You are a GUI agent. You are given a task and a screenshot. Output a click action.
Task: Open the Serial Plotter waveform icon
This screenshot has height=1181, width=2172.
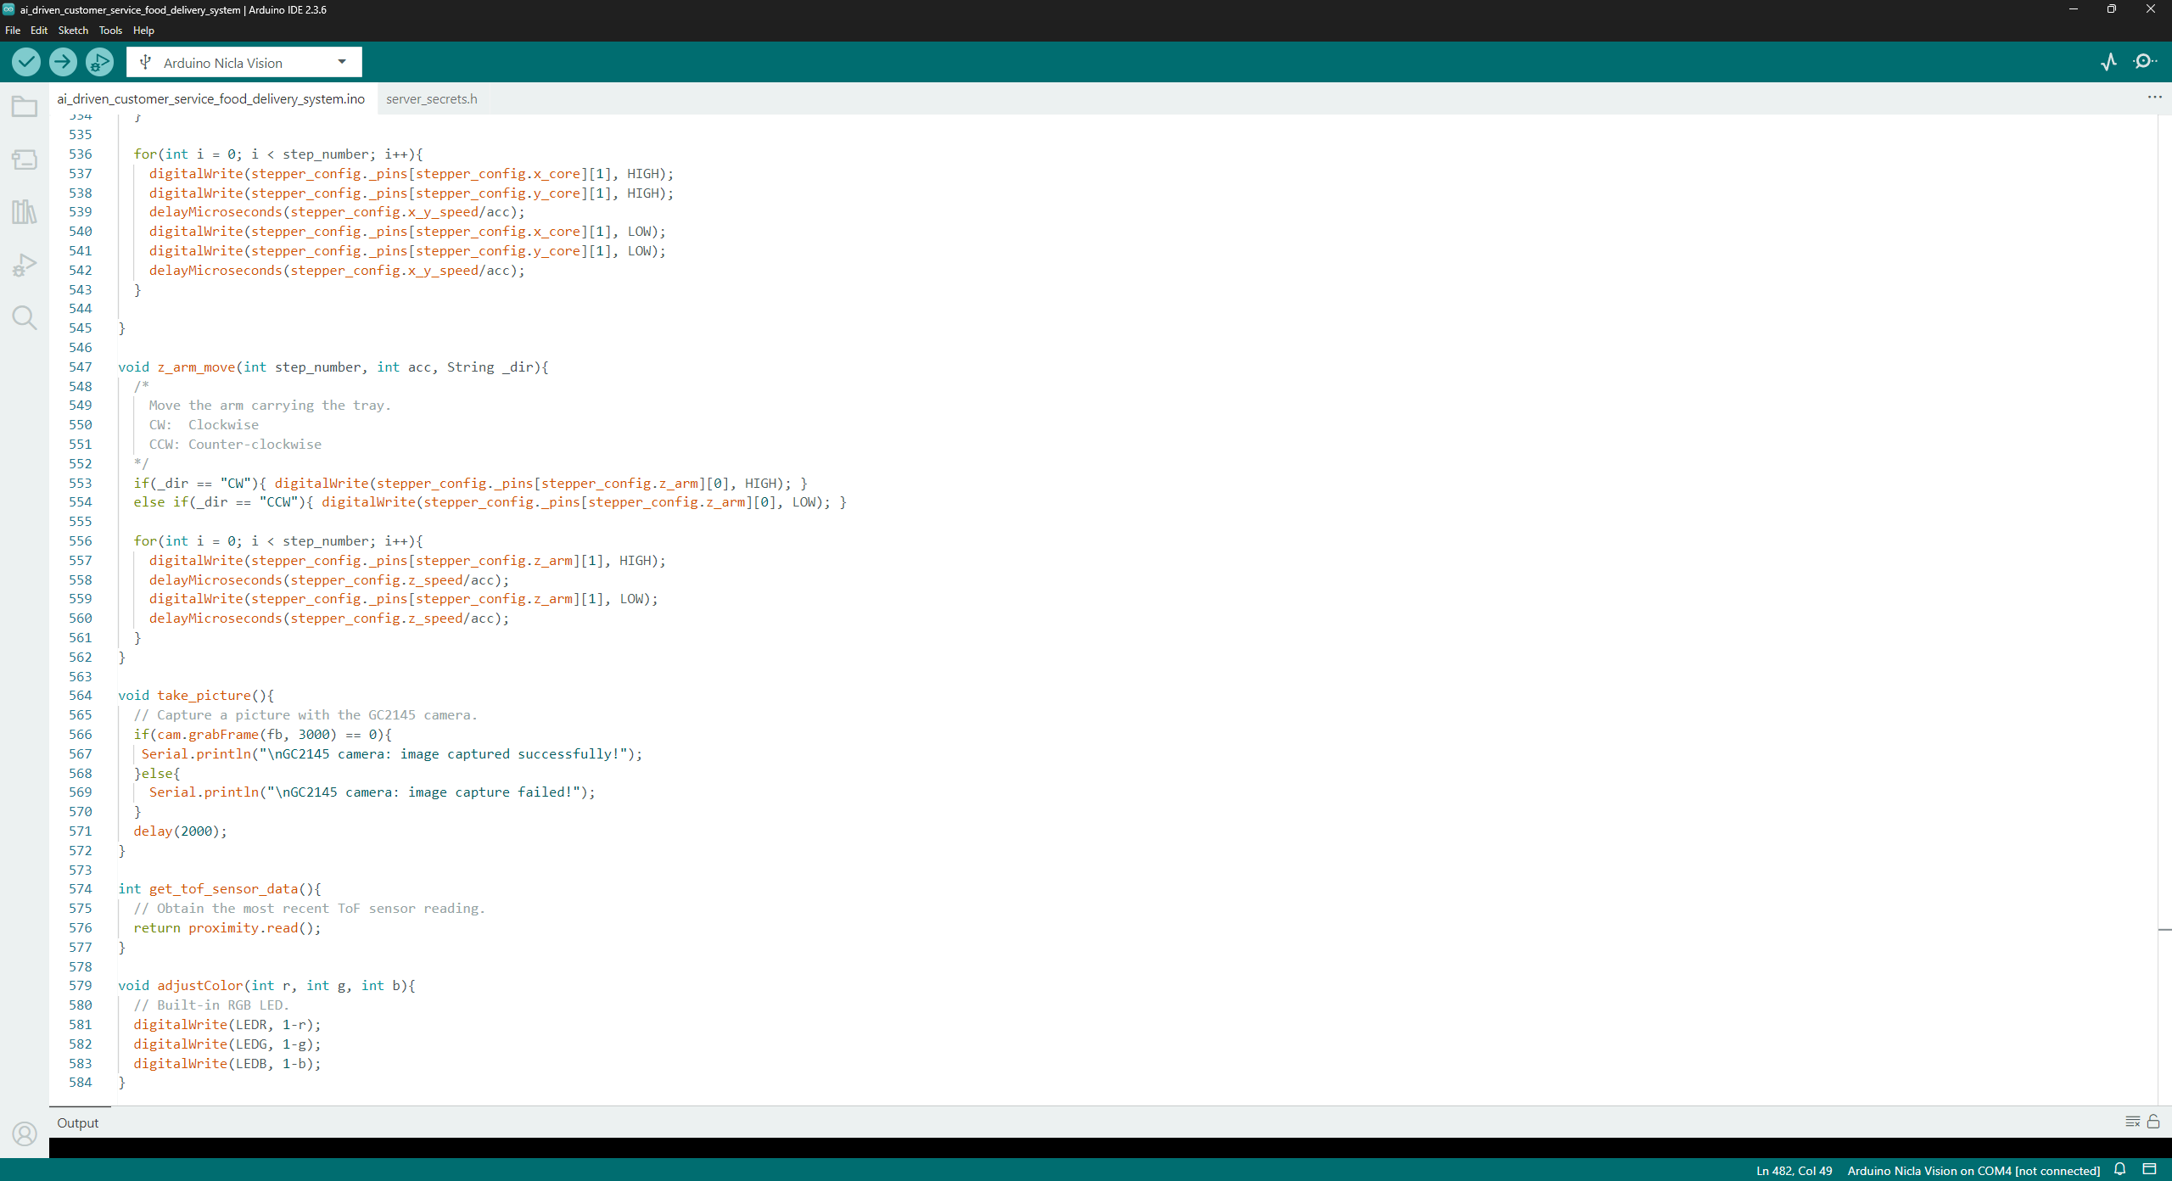pos(2108,62)
